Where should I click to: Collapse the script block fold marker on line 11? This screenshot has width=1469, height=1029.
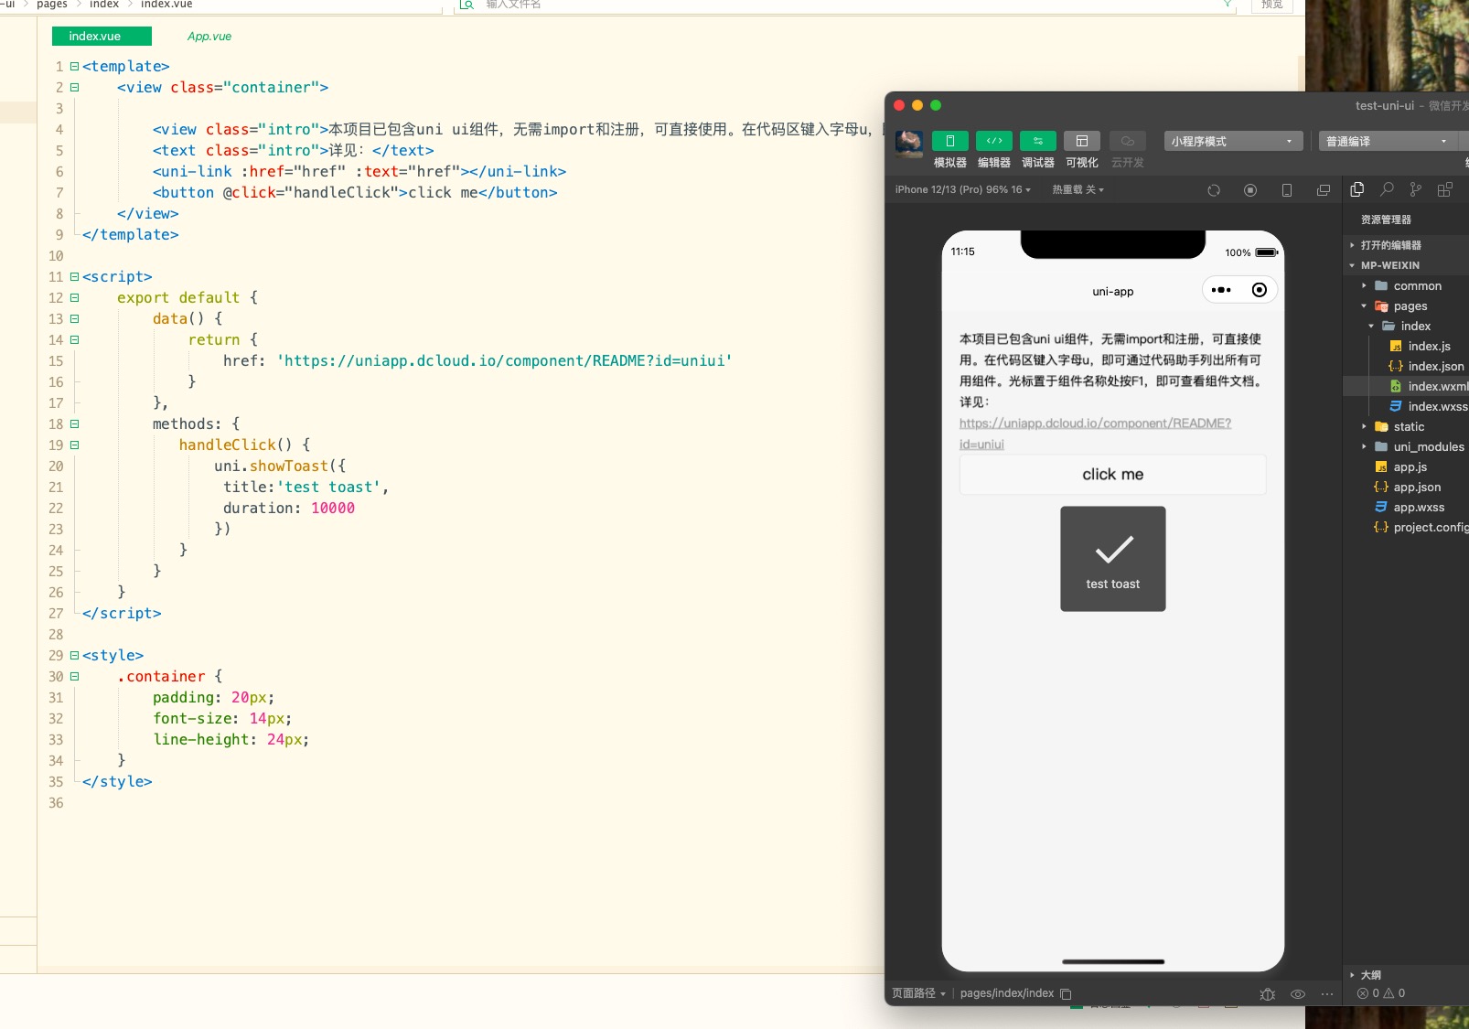(x=74, y=277)
